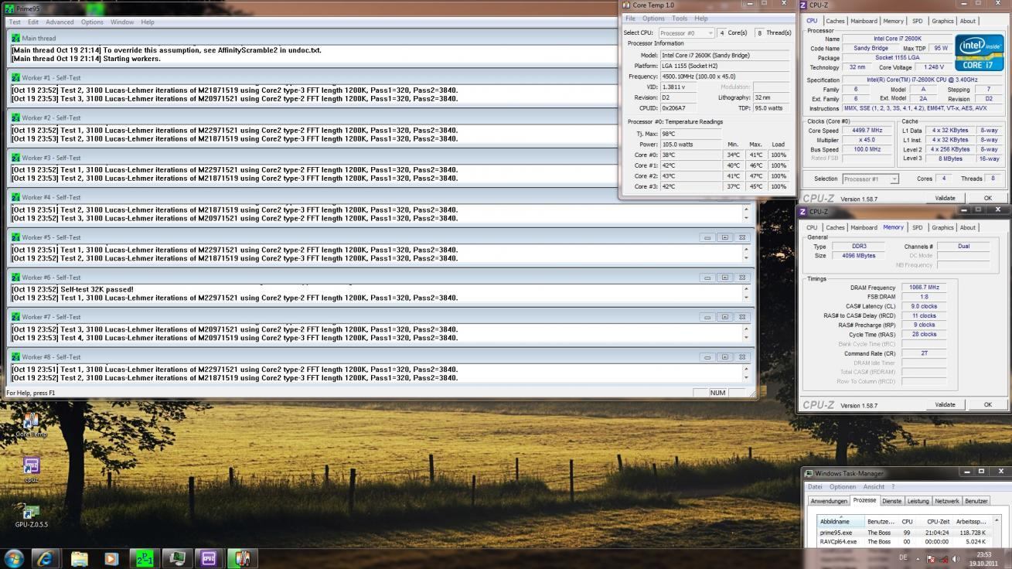Screen dimensions: 1012x569
Task: Open Core Temp Options menu
Action: pos(653,19)
